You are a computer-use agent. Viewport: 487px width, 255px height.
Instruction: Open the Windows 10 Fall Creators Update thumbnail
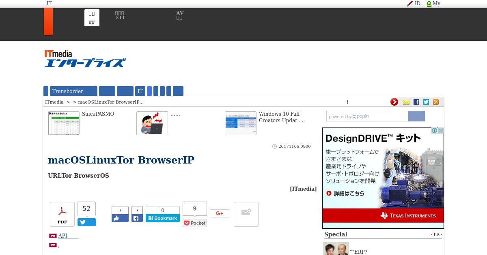tap(241, 123)
